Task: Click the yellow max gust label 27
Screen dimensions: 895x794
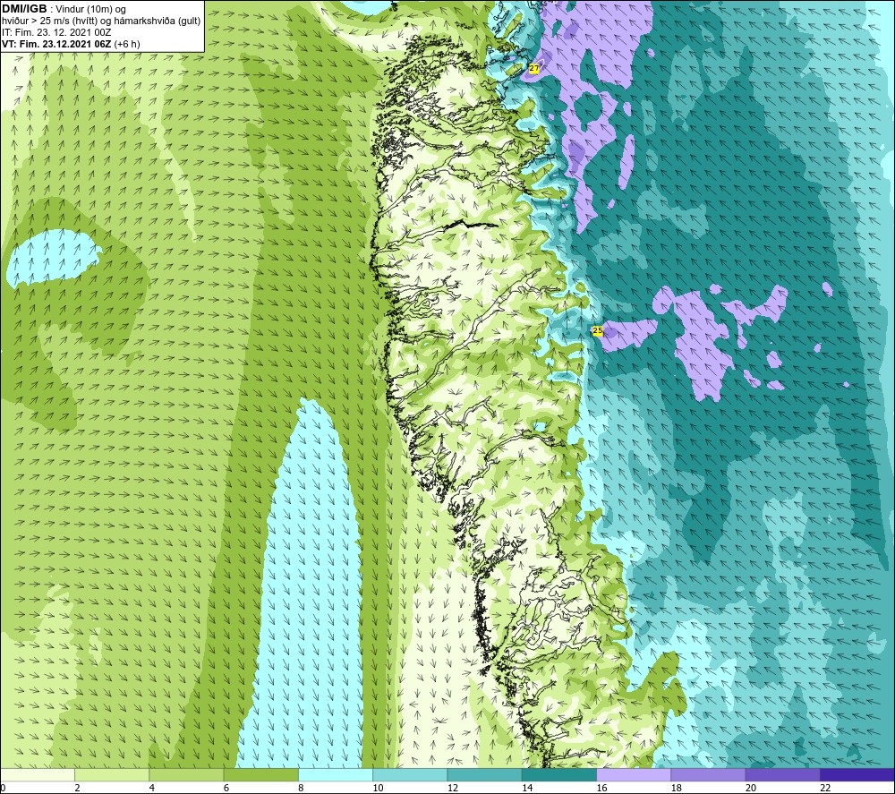Action: (x=533, y=68)
